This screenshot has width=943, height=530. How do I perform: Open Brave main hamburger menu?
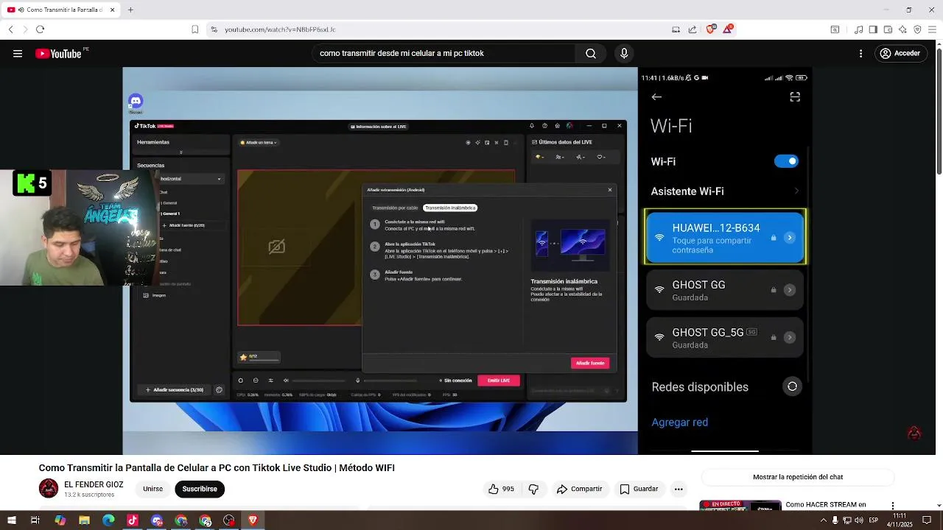tap(932, 29)
